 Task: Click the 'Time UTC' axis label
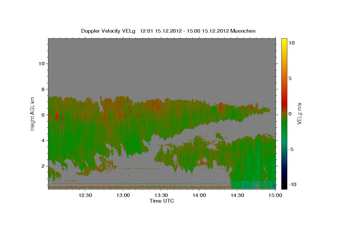click(162, 201)
